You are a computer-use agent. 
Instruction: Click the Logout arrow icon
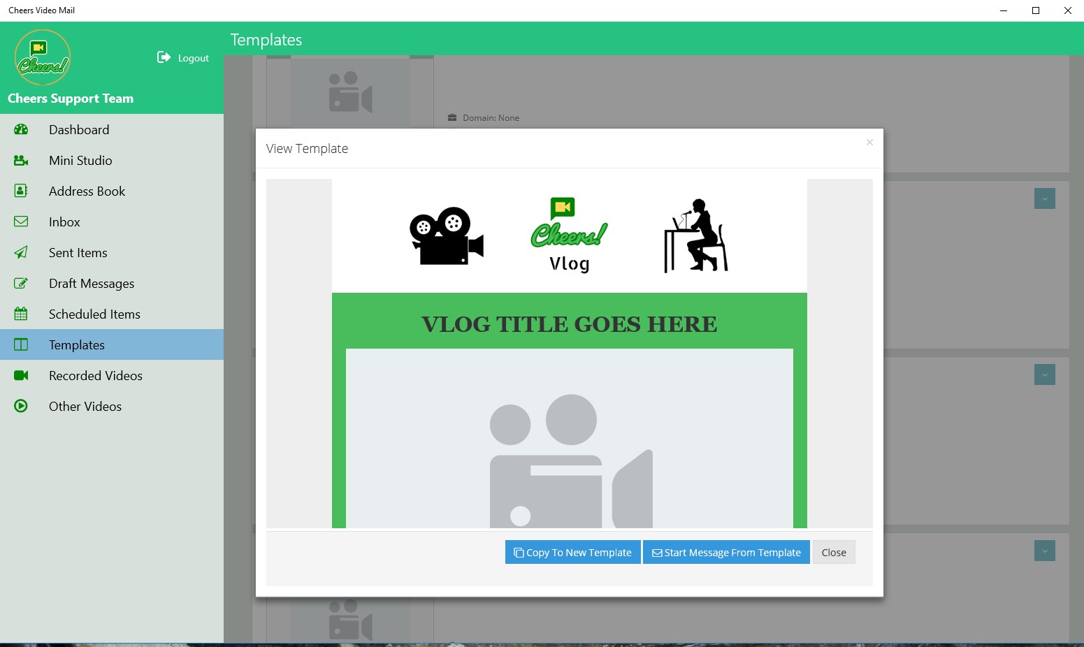point(164,57)
